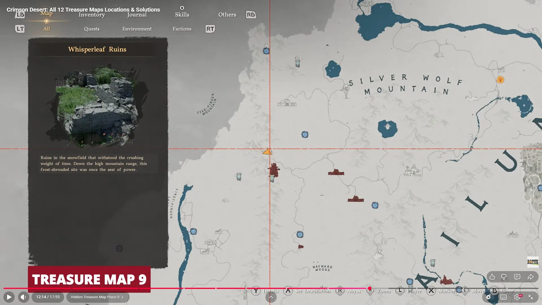The image size is (542, 305).
Task: Dislike the video with thumbs down
Action: pos(504,277)
